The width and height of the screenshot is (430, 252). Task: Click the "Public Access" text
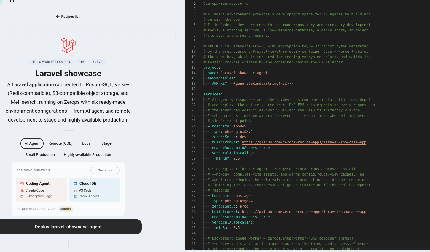coord(89,196)
